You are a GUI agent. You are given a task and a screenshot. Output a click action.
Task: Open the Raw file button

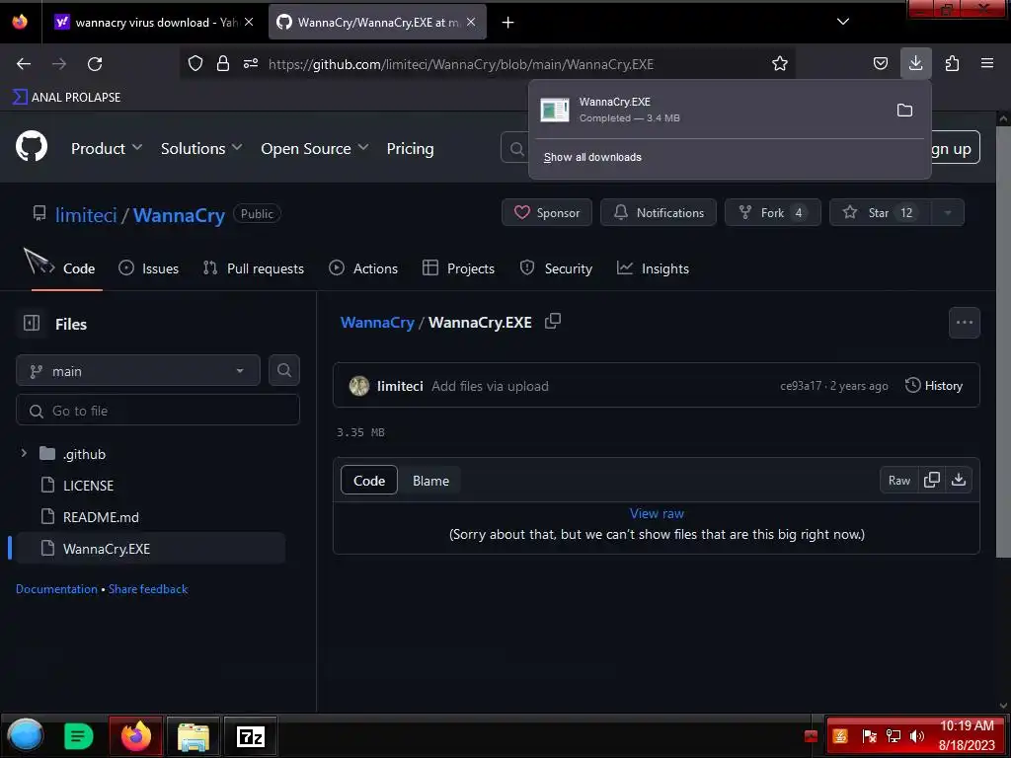click(898, 481)
